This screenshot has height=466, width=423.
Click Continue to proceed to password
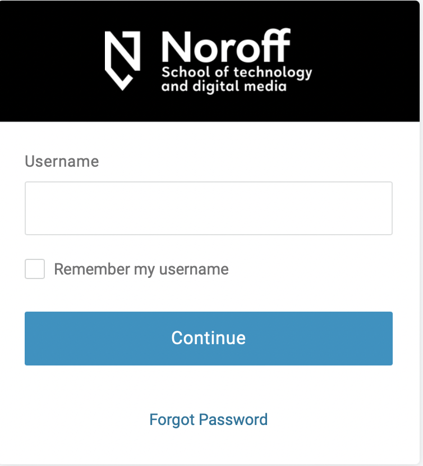tap(209, 339)
